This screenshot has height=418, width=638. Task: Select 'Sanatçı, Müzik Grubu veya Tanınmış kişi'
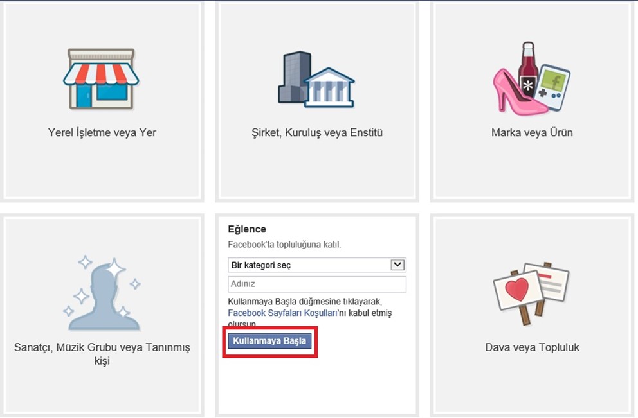[102, 354]
